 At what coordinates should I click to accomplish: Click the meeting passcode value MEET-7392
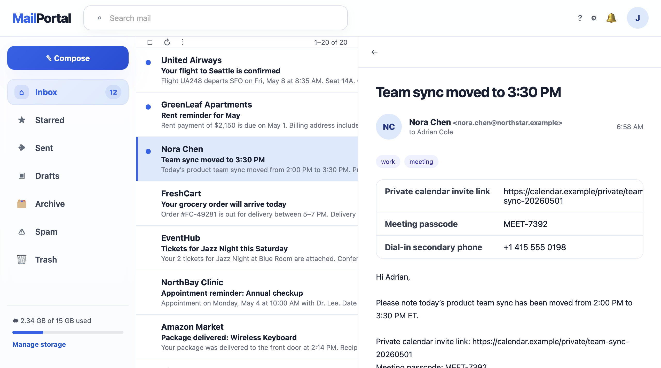click(x=525, y=224)
